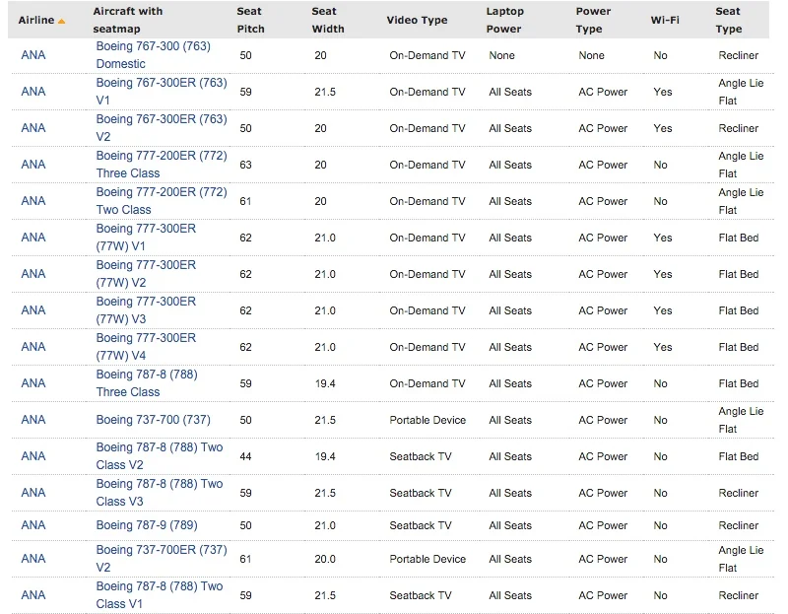Select 'AC Power' in 787-8 Two Class V3 row
This screenshot has width=788, height=614.
click(603, 493)
